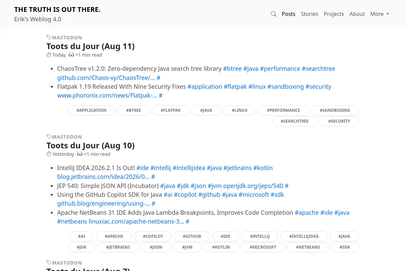
Task: Open post Toots du Jour (Aug 11)
Action: pos(90,46)
